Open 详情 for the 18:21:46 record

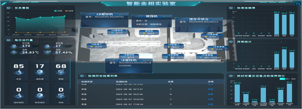(x=210, y=94)
